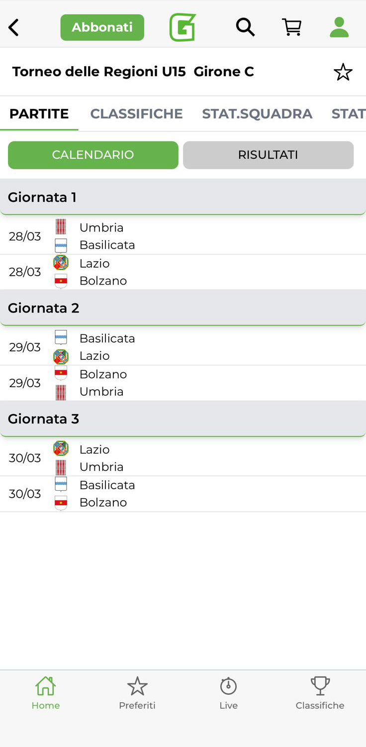Switch to the CLASSIFICHE tab

(136, 114)
